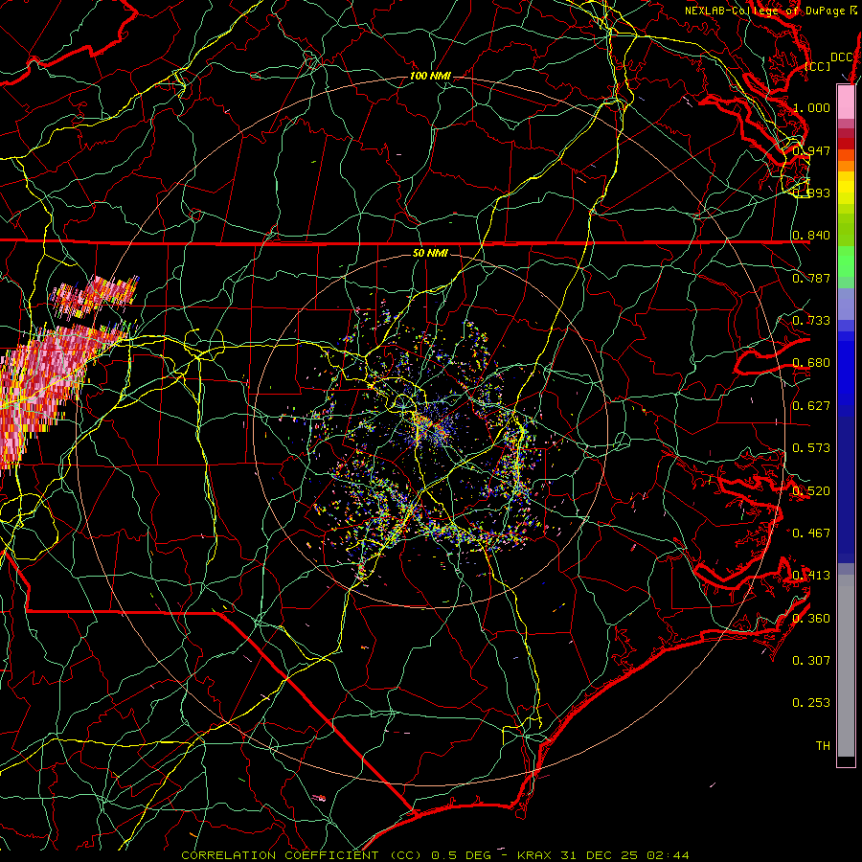
Task: Click the KRAX station identifier
Action: click(x=536, y=855)
